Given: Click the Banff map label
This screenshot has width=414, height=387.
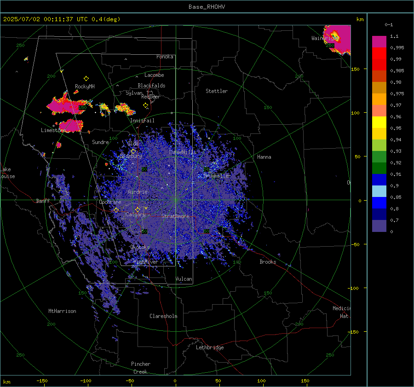Looking at the screenshot, I should (x=43, y=201).
